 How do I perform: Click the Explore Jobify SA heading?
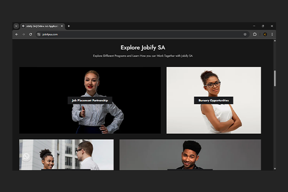(143, 48)
